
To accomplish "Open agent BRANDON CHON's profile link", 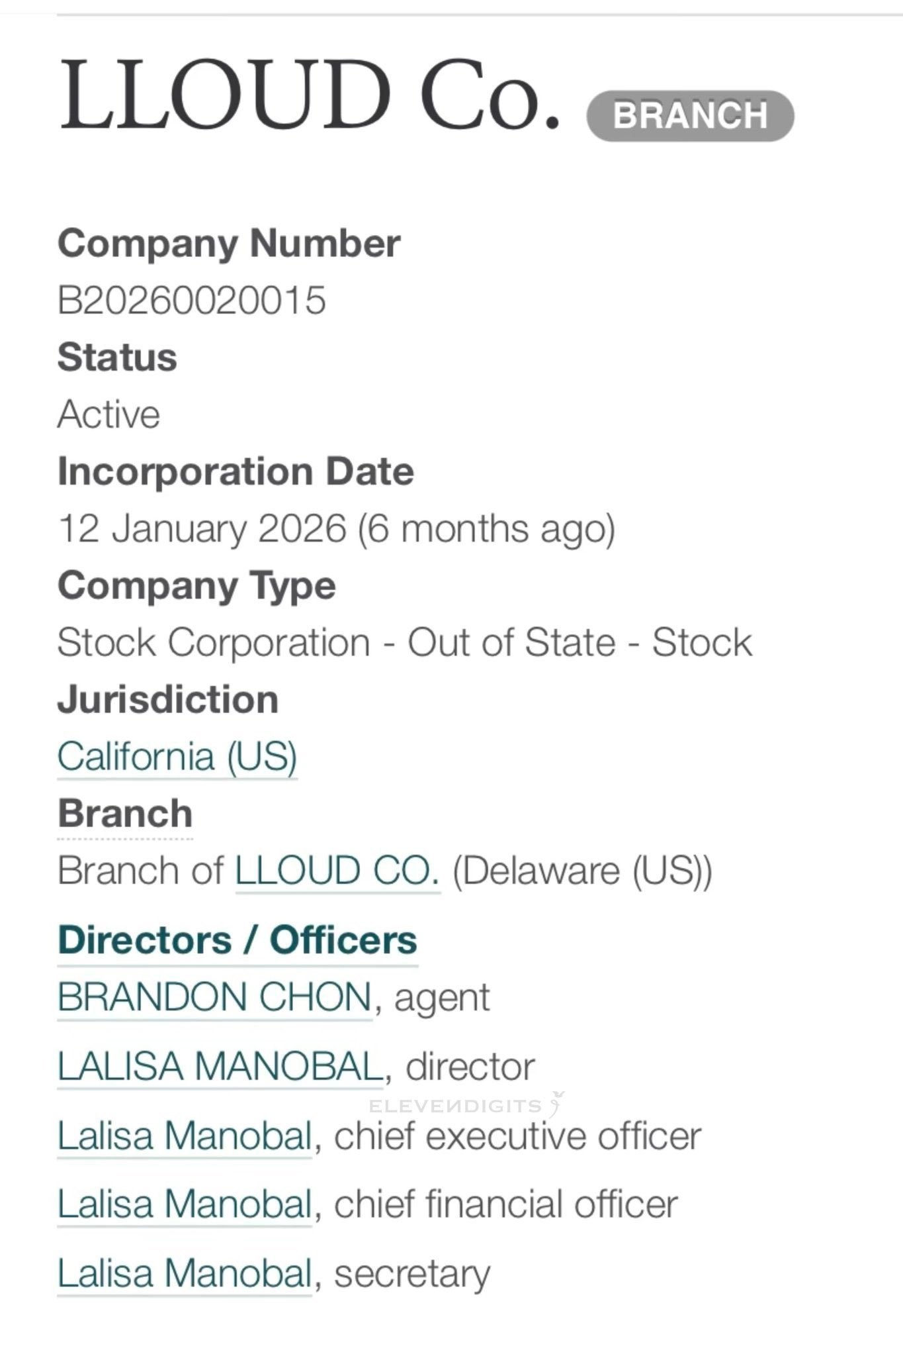I will [x=215, y=997].
